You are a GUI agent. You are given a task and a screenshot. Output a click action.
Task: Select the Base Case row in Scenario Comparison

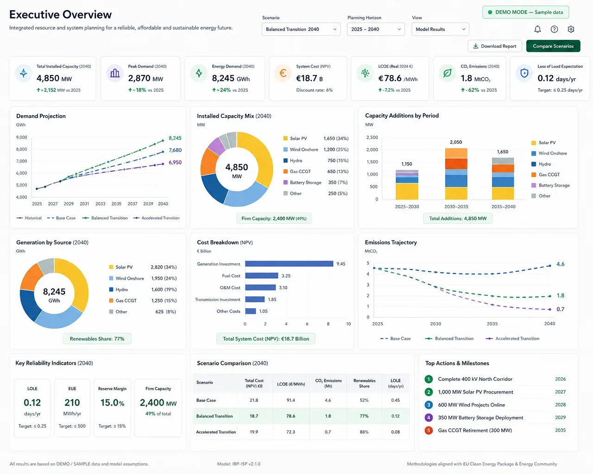click(x=302, y=400)
